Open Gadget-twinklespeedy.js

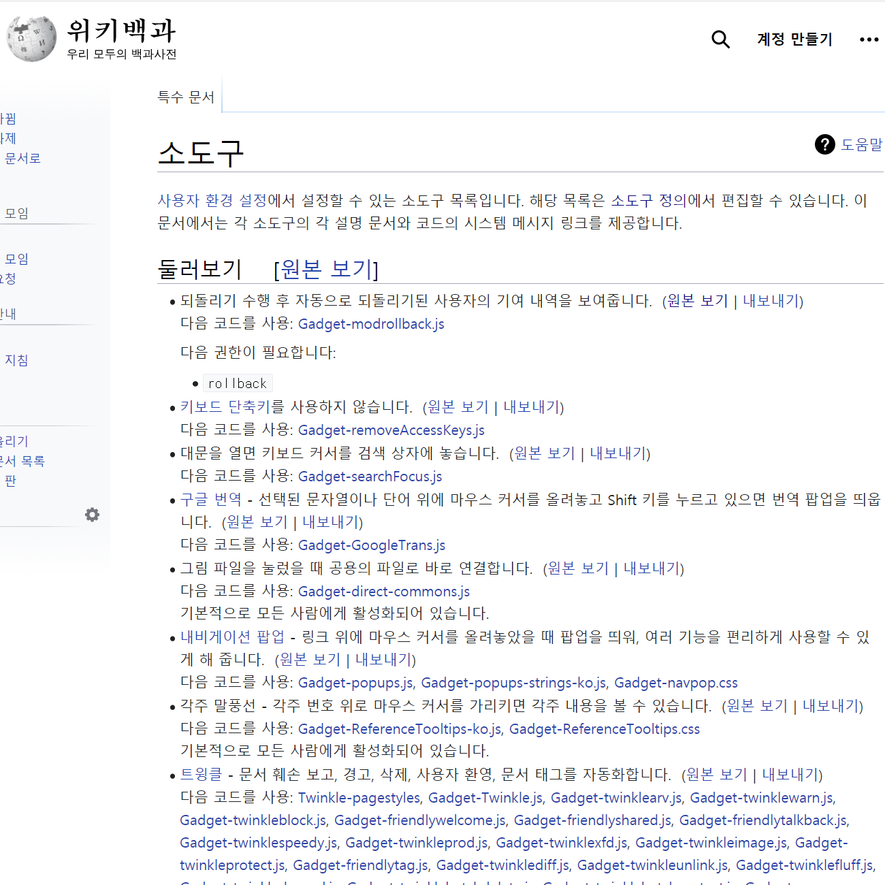[259, 843]
